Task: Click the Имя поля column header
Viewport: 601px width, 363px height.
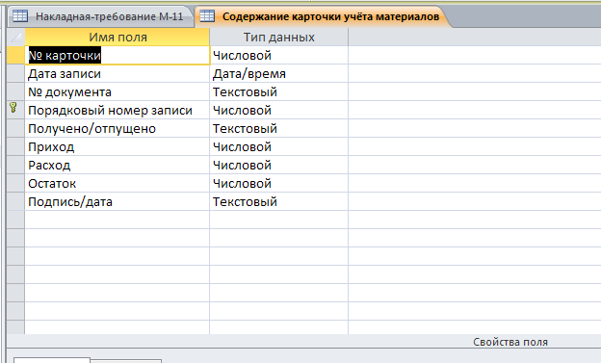Action: (118, 38)
